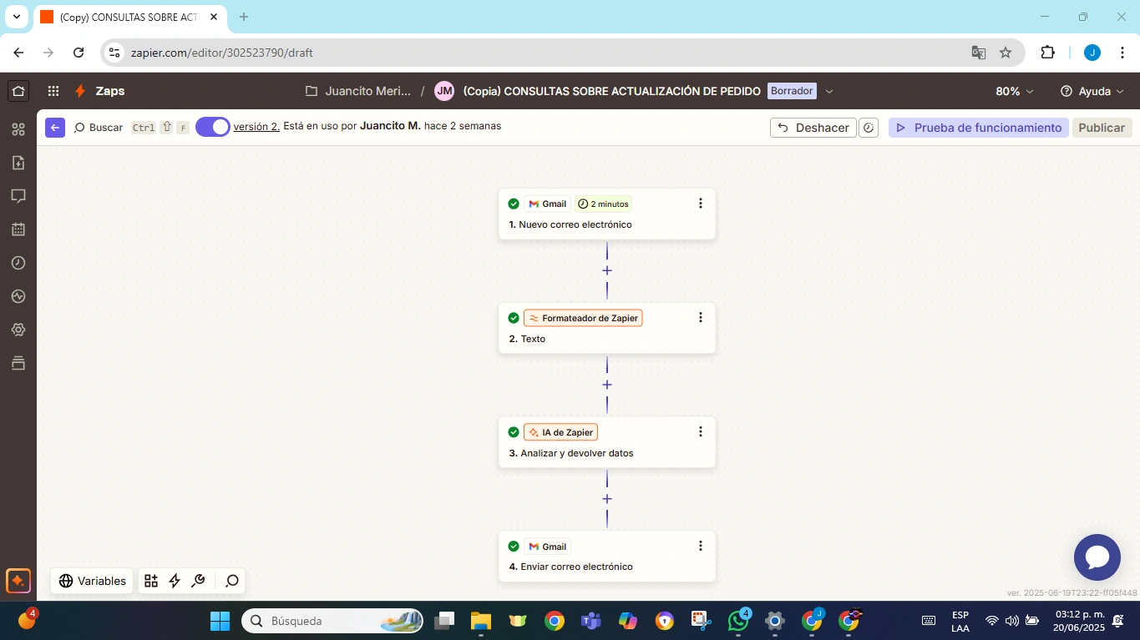1140x640 pixels.
Task: Open the versión 2. link
Action: pos(256,127)
